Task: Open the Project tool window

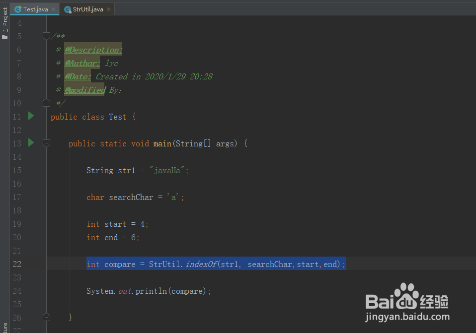Action: coord(5,23)
